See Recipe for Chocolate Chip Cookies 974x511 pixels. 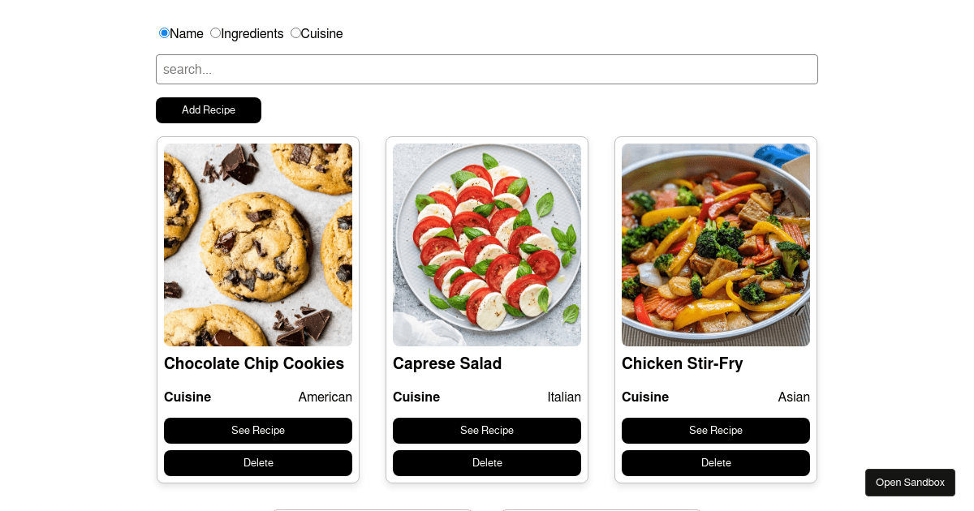click(x=258, y=431)
